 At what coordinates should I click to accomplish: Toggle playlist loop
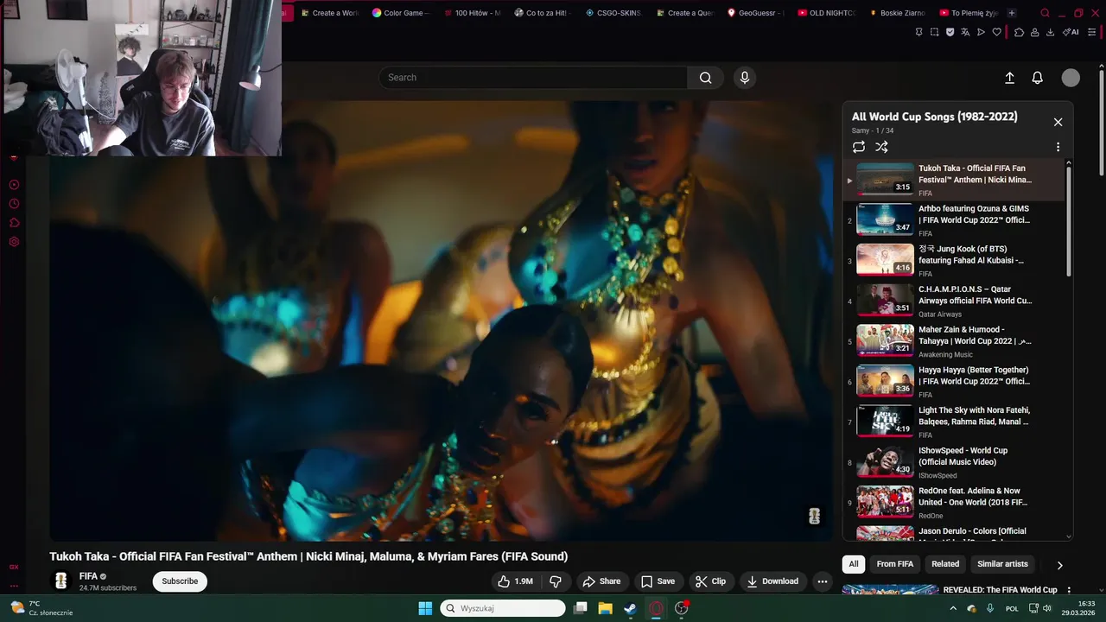tap(858, 147)
